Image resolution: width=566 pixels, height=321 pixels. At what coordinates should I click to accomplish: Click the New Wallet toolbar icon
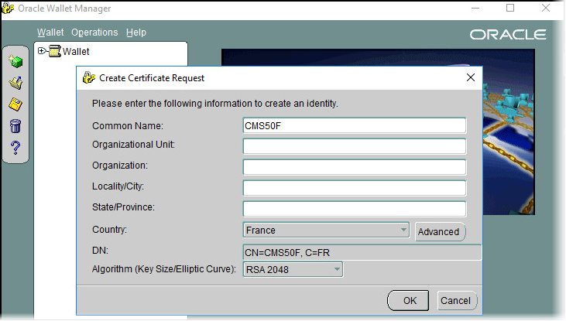coord(15,61)
